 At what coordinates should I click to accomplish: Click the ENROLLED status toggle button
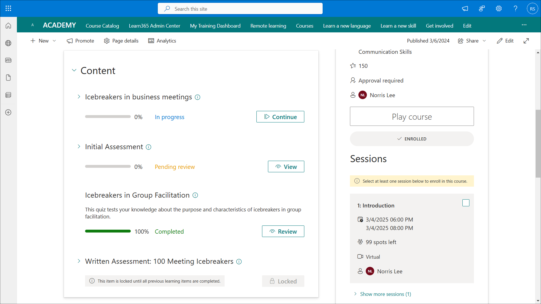[412, 139]
